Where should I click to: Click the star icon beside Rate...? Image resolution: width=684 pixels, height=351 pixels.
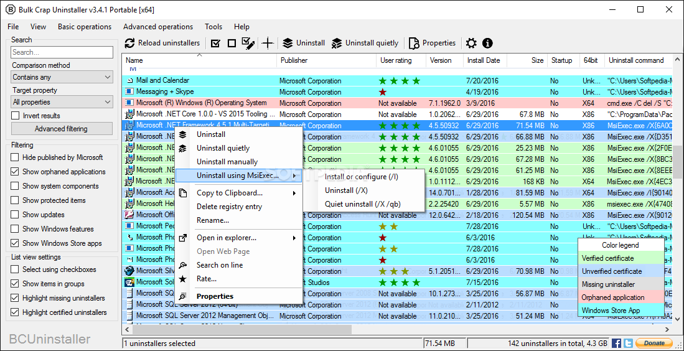pos(183,279)
